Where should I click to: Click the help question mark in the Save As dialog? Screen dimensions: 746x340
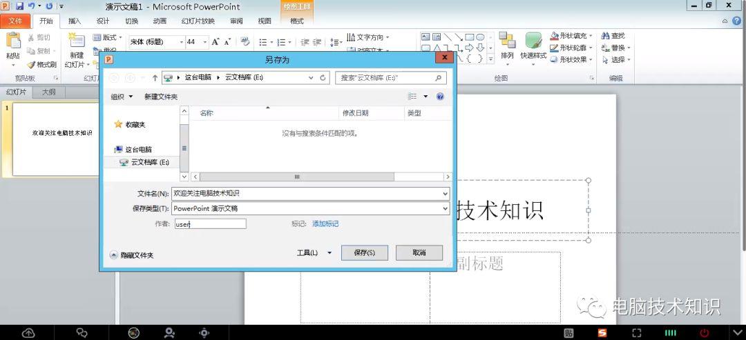pos(440,97)
